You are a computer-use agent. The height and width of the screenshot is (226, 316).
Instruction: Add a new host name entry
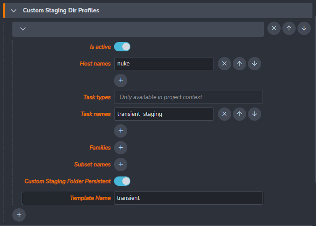pyautogui.click(x=121, y=80)
